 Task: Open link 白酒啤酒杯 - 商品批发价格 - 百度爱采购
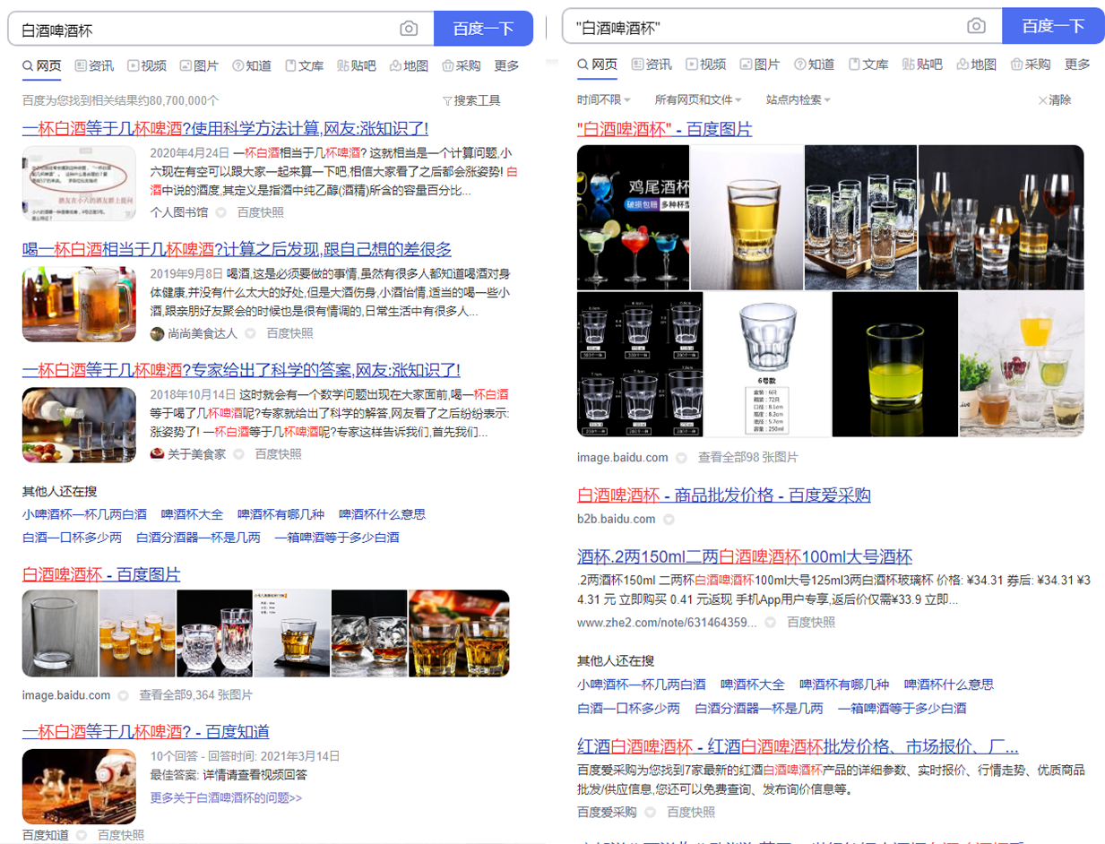click(x=723, y=495)
